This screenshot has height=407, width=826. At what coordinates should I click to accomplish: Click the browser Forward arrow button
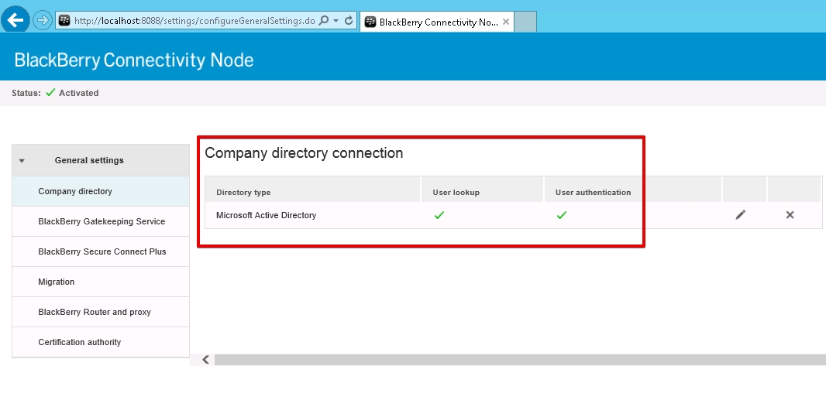(x=42, y=20)
